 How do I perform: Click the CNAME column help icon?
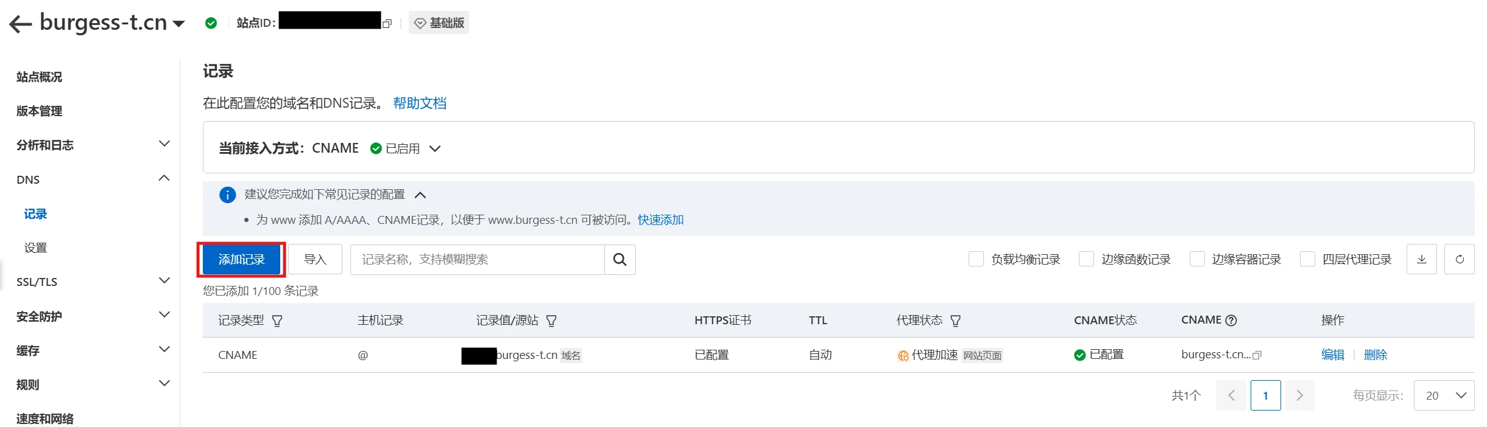[1231, 321]
